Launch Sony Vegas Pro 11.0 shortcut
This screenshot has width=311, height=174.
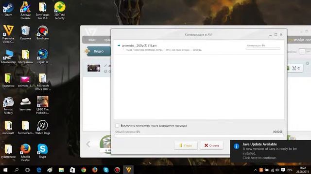[42, 10]
